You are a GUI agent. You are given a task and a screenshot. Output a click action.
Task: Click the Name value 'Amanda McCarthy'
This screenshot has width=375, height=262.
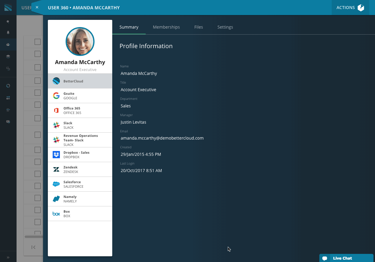[x=139, y=73]
